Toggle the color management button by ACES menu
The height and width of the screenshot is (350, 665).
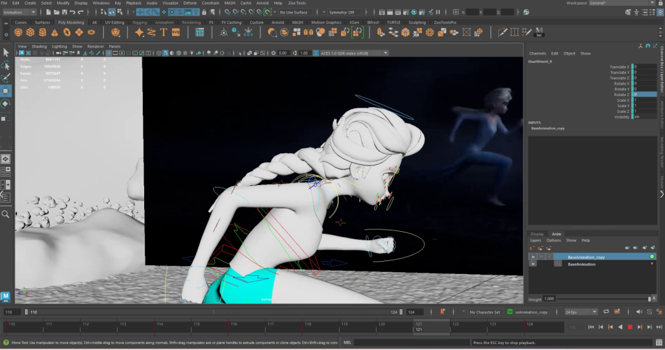click(x=316, y=53)
